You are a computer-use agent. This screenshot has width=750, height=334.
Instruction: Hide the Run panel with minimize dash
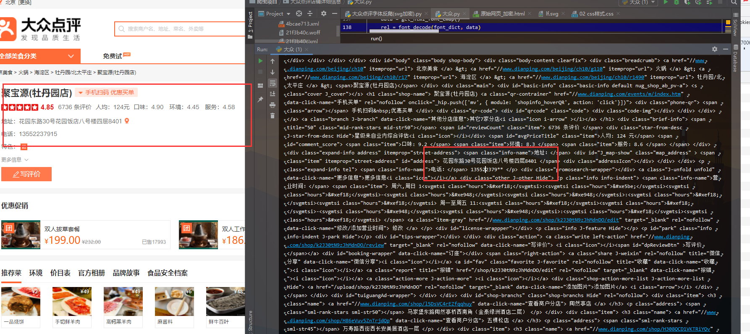725,49
